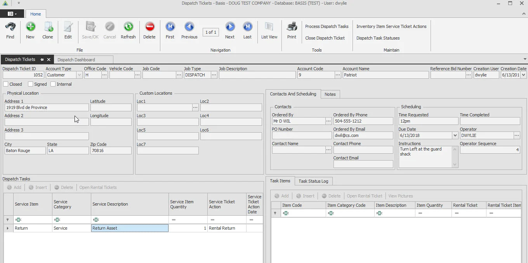
Task: Toggle the Internal checkbox
Action: coord(53,84)
